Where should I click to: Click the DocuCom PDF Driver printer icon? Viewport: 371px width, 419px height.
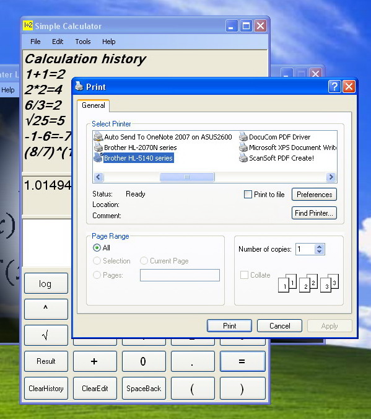pos(243,136)
